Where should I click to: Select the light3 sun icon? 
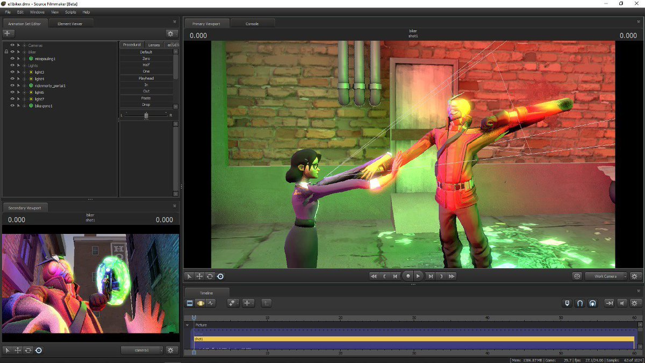[31, 72]
